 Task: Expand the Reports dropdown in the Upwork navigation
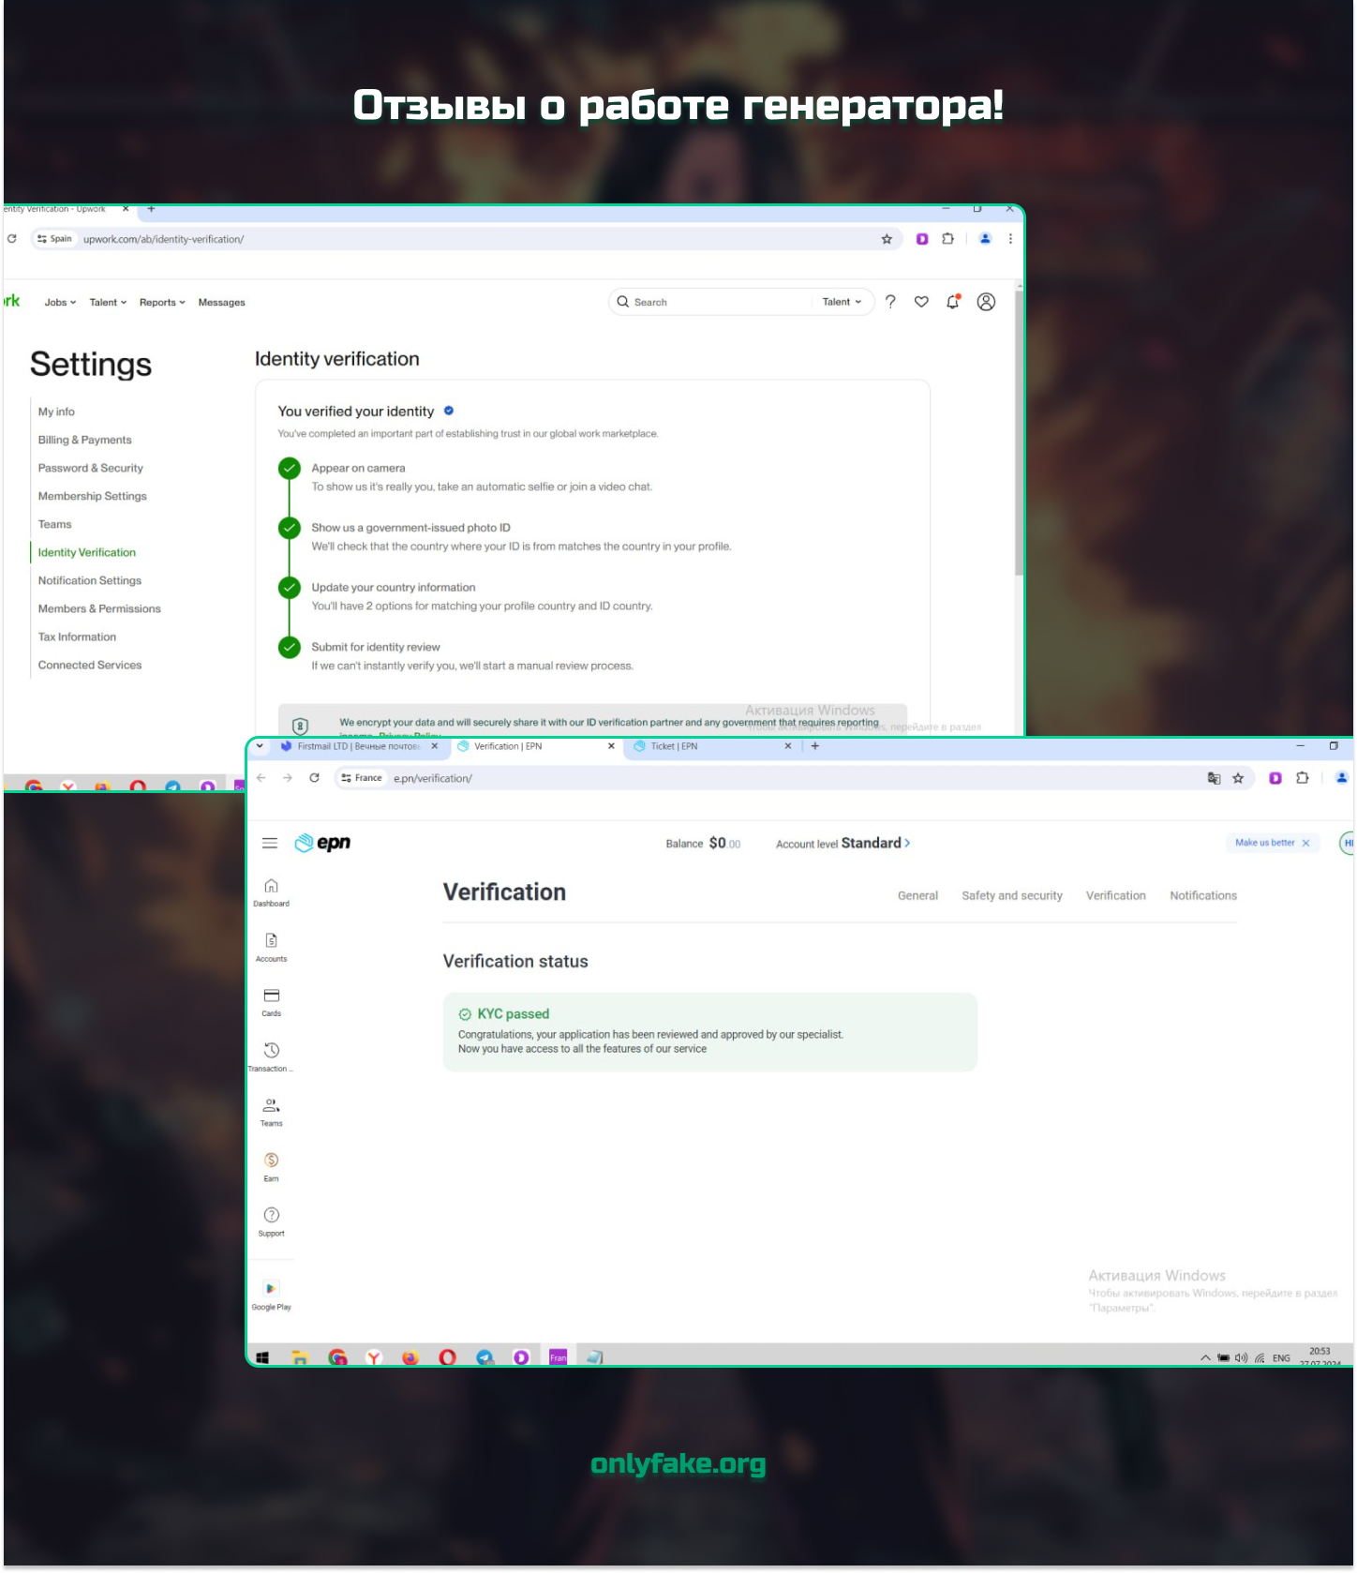click(162, 303)
